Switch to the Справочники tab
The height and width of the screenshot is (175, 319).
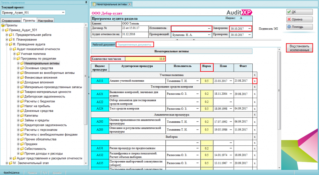click(x=11, y=21)
